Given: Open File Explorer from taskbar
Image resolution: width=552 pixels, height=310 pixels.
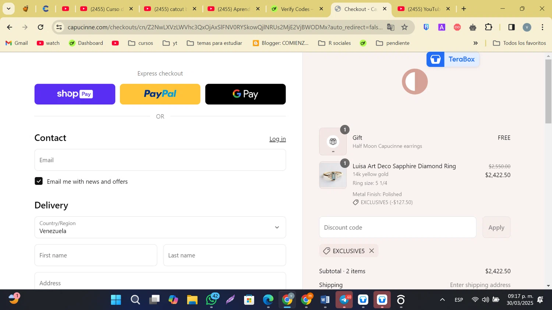Looking at the screenshot, I should click(x=192, y=300).
